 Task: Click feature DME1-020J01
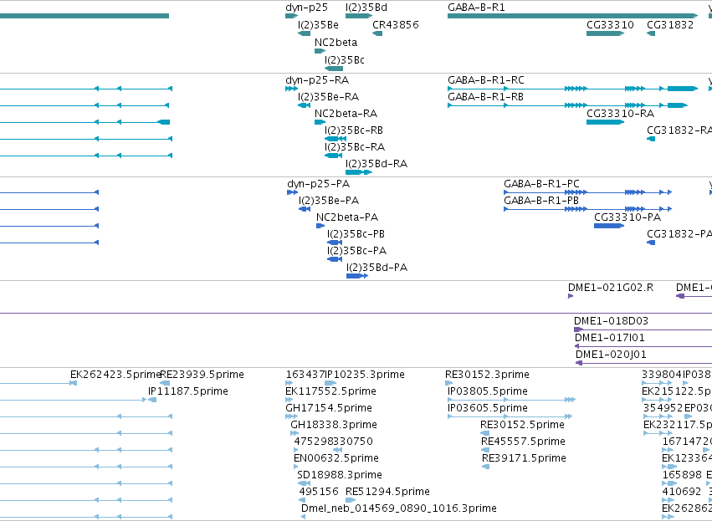[x=612, y=355]
